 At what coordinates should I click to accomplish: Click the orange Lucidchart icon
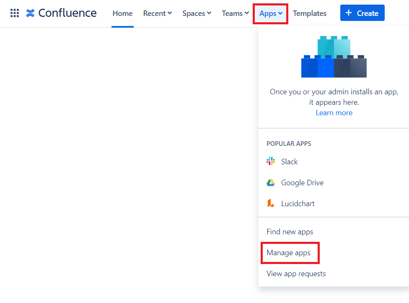[271, 204]
